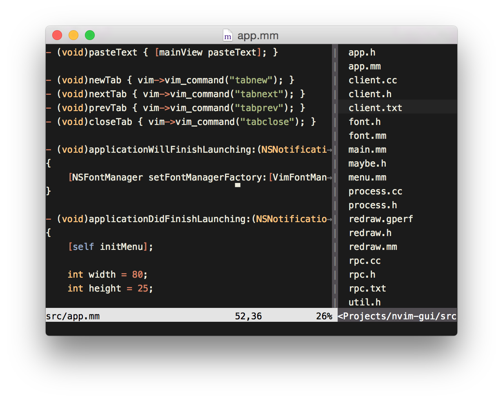Viewport: 503px width, 401px height.
Task: Select maybe.h in the file list
Action: click(x=367, y=163)
